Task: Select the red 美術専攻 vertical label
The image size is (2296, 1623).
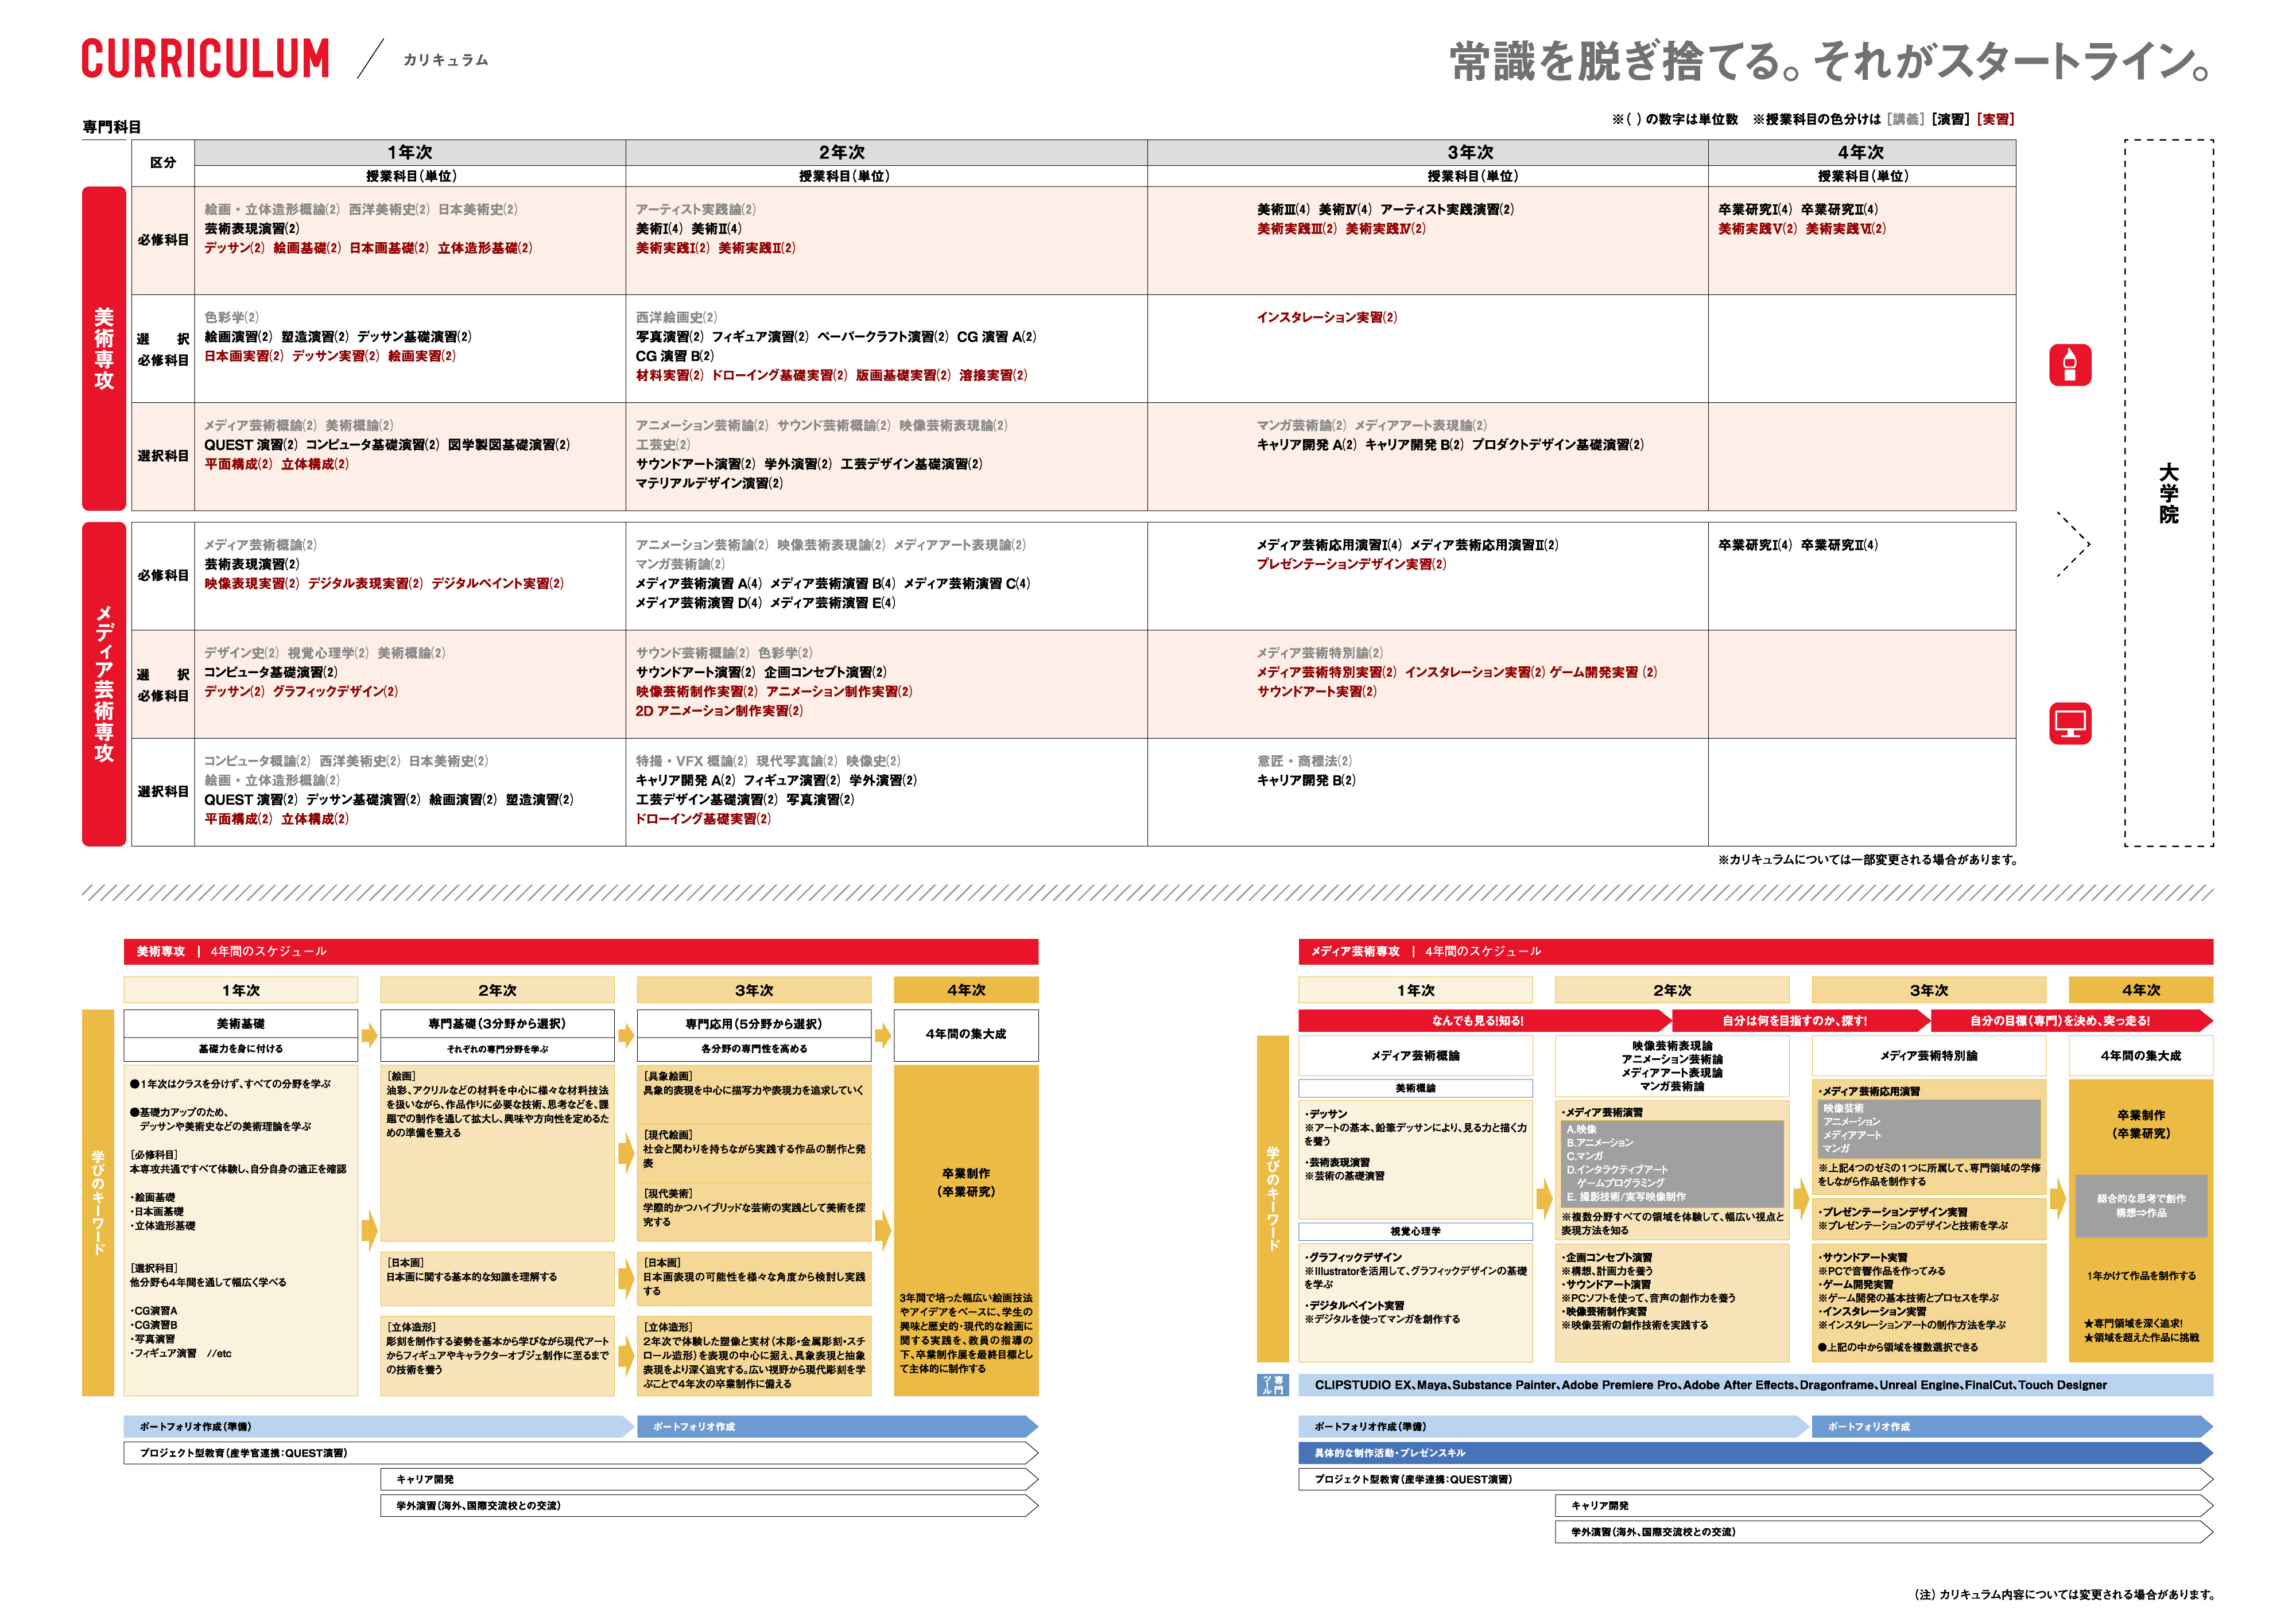Action: (104, 348)
